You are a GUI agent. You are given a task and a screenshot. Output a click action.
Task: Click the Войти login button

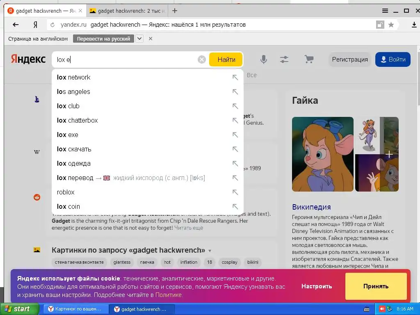click(x=393, y=59)
